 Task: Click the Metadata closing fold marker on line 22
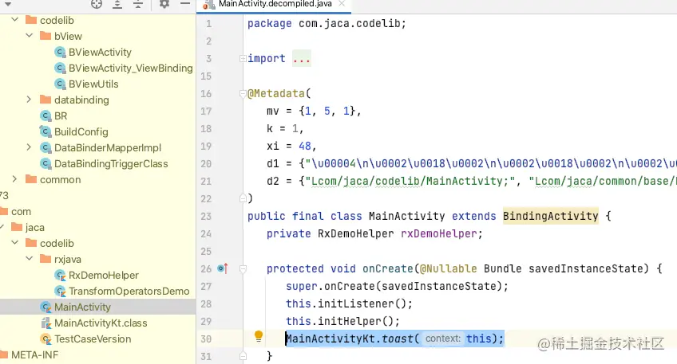click(243, 198)
